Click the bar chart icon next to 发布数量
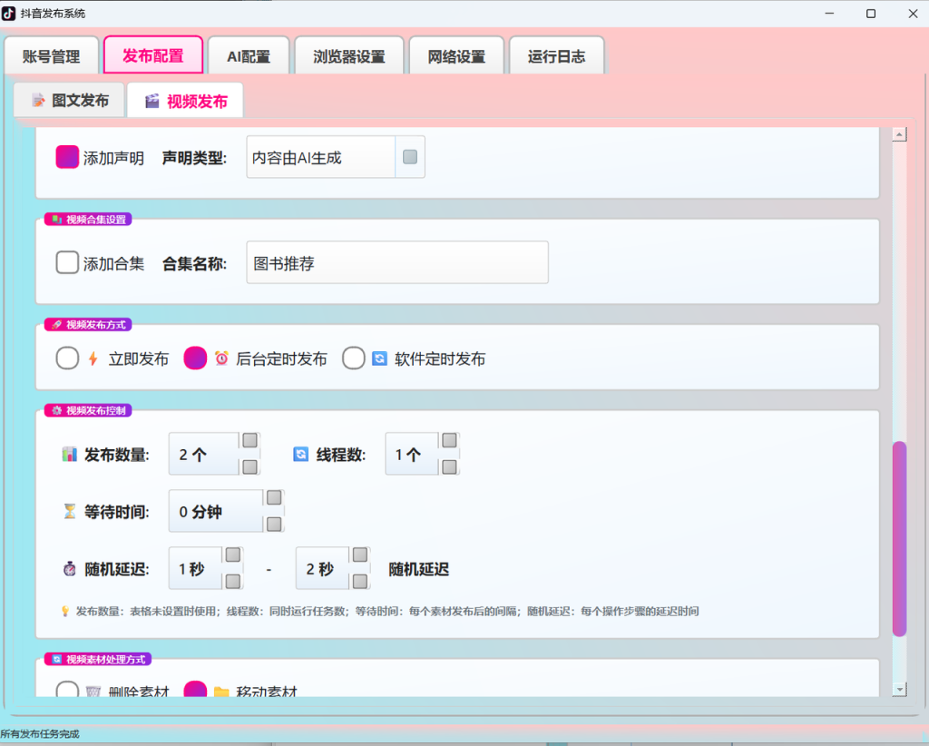 tap(69, 455)
